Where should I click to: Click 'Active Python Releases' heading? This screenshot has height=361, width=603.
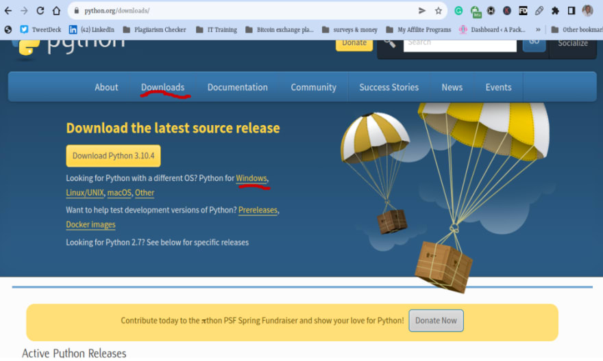(x=74, y=353)
